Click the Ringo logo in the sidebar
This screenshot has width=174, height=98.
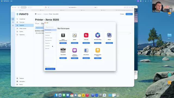click(22, 14)
